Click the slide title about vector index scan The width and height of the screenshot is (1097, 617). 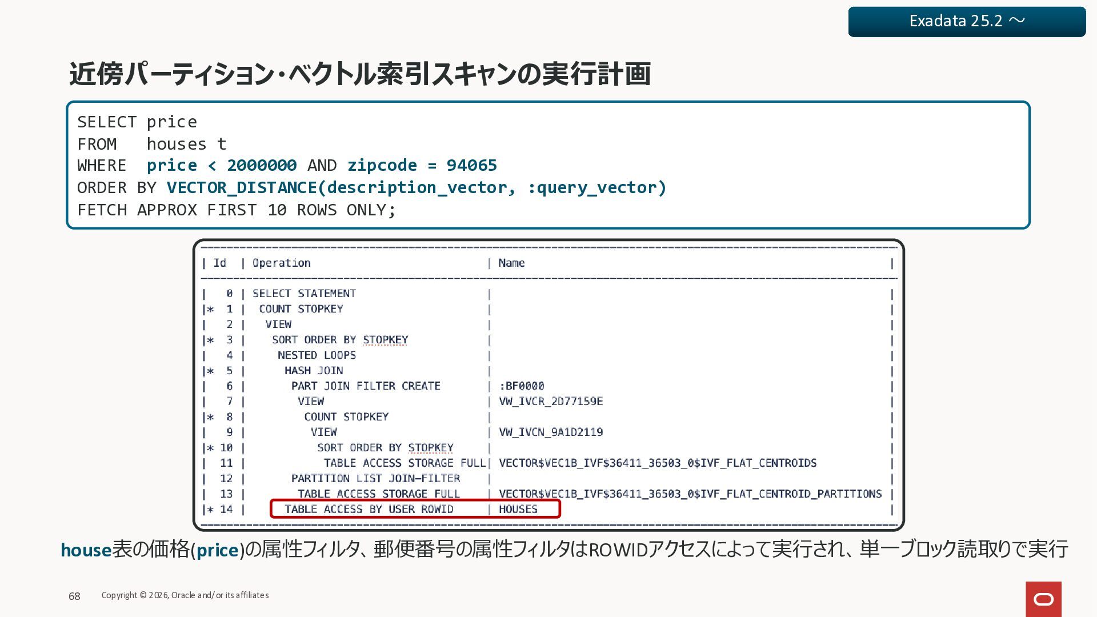[x=360, y=74]
